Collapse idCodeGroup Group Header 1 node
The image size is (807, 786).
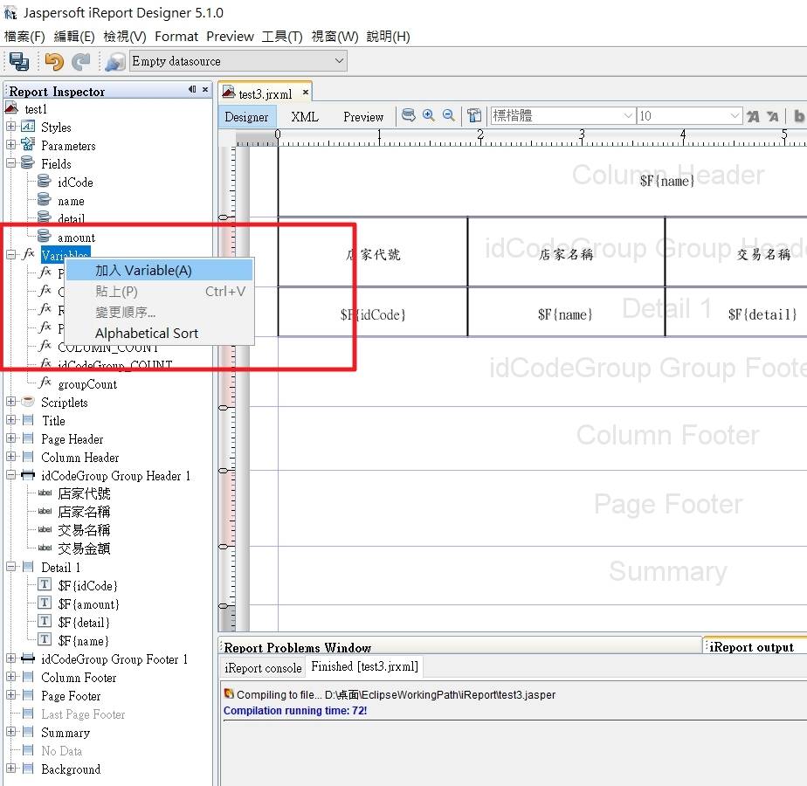[x=10, y=474]
